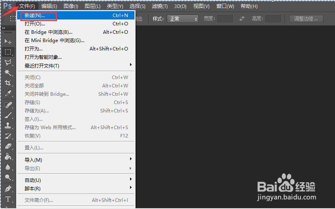Select the Horizontal Type tool

click(x=8, y=199)
